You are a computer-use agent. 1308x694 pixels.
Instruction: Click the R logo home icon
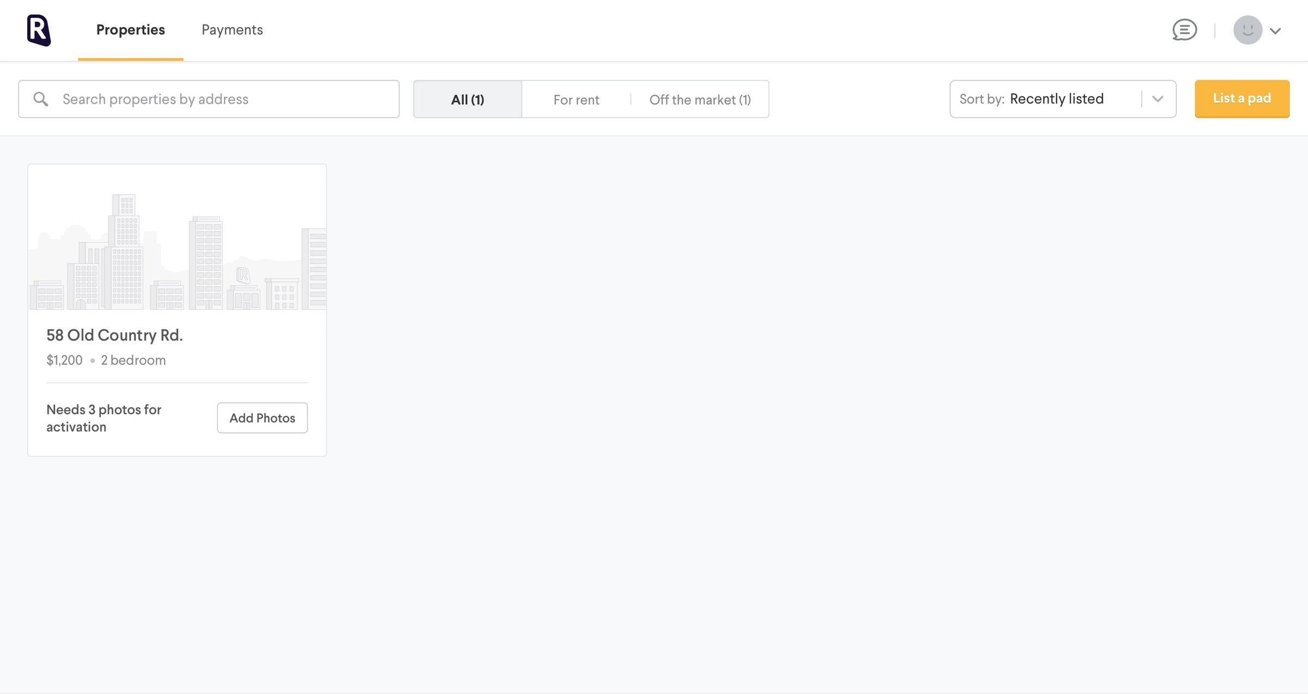coord(39,30)
